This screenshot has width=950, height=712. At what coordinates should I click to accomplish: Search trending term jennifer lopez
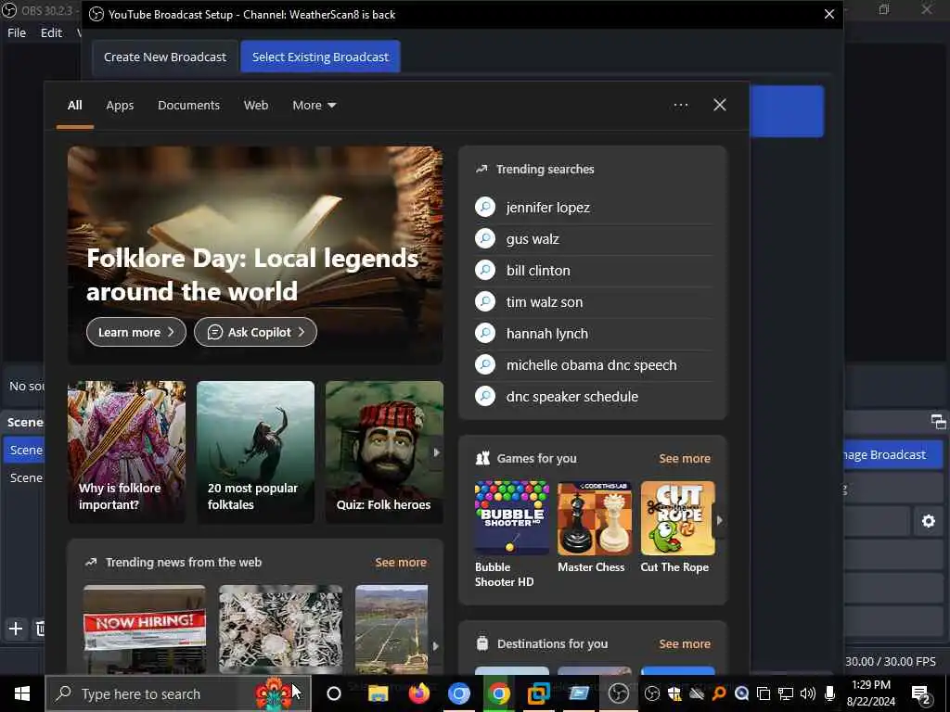[594, 207]
